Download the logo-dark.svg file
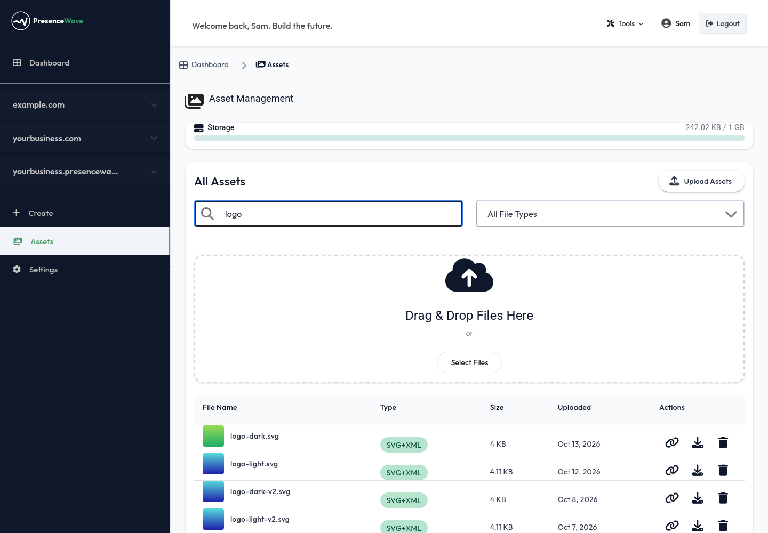This screenshot has height=533, width=768. coord(698,442)
